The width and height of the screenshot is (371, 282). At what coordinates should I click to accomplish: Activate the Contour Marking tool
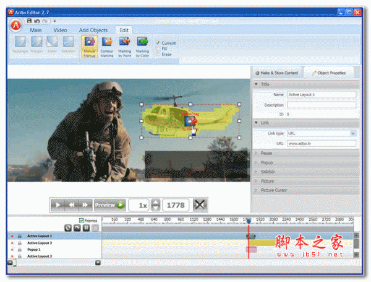point(107,47)
